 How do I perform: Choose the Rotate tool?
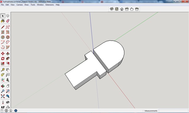pyautogui.click(x=3, y=58)
